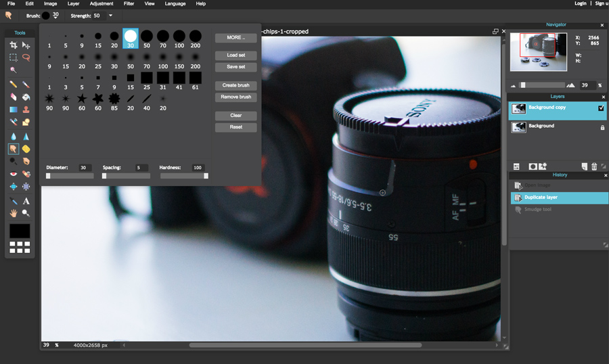Click the color presets grid below swatch
609x364 pixels.
[x=20, y=247]
